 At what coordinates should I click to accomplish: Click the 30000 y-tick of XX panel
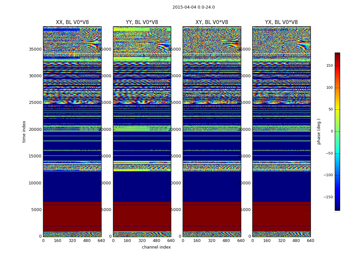point(35,76)
